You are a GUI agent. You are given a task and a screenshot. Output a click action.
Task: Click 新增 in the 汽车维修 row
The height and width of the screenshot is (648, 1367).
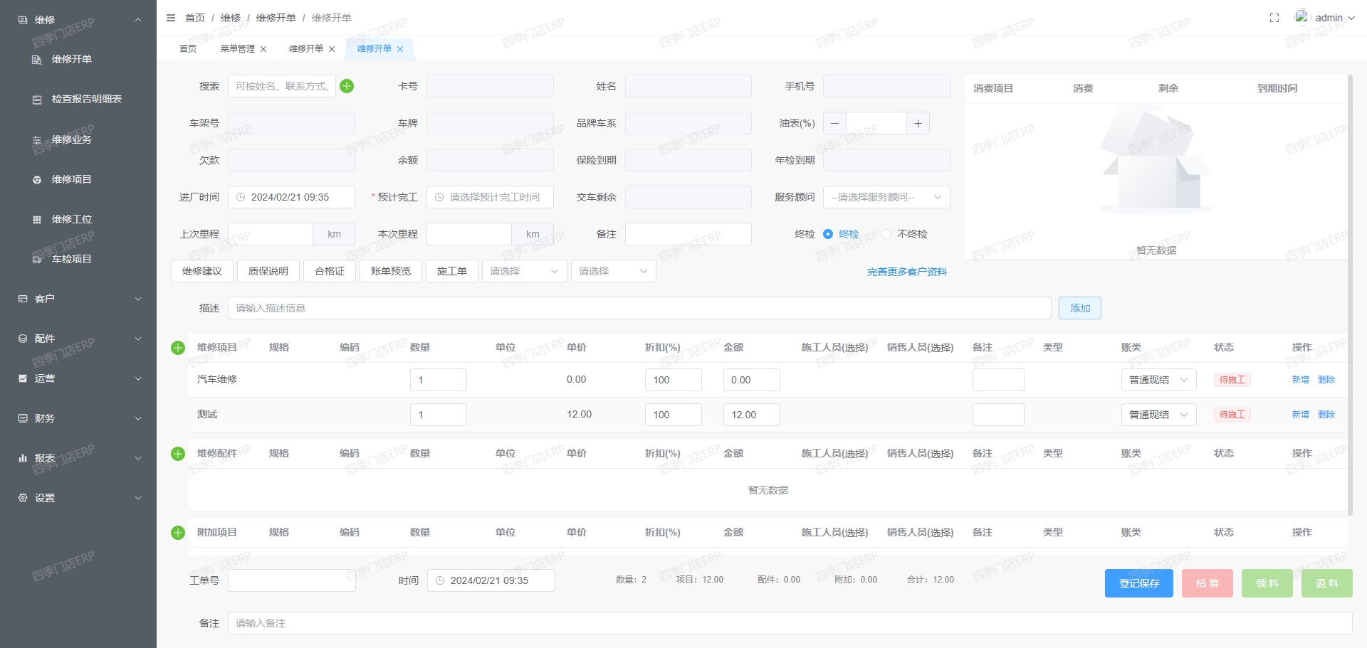tap(1301, 380)
